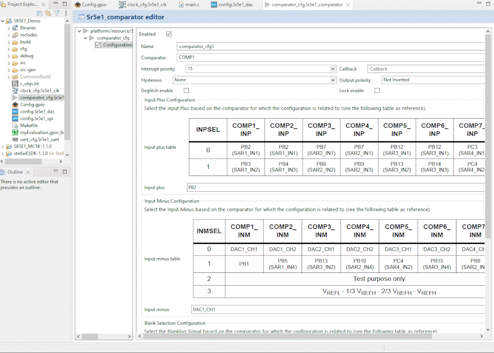Viewport: 494px width, 353px height.
Task: Click the Input plus field showing PB2
Action: point(336,187)
